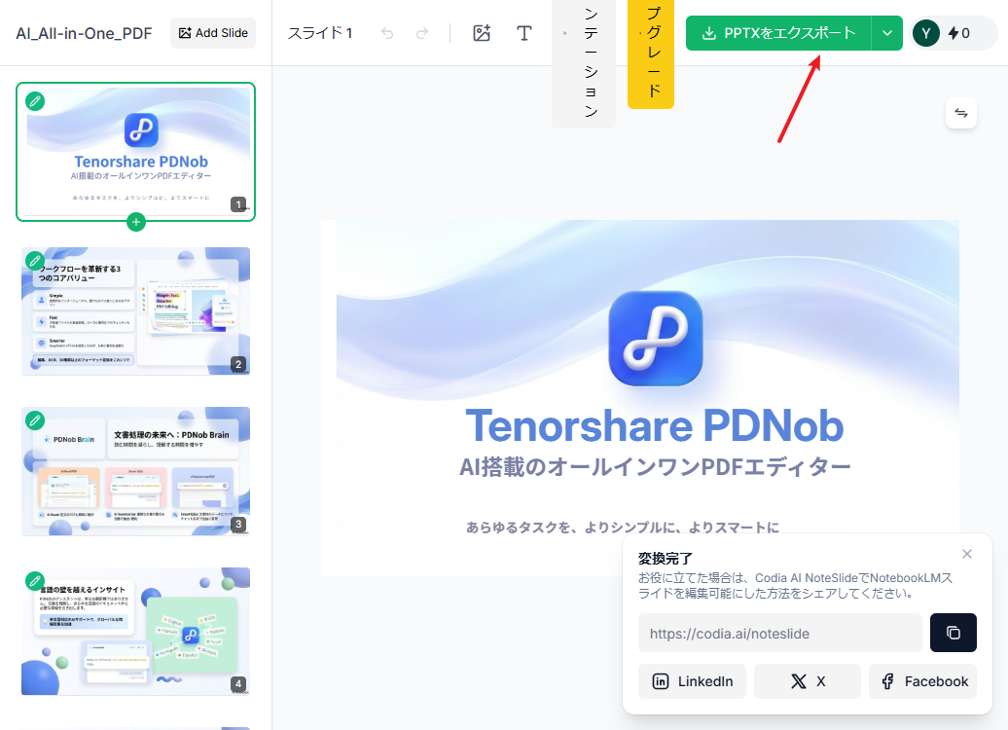Click the Add Slide button
Screen dimensions: 1008x730
[213, 33]
